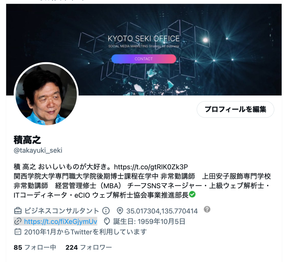Open the https://t.co/fiXeGjymUv website link
The height and width of the screenshot is (262, 286).
pos(61,221)
